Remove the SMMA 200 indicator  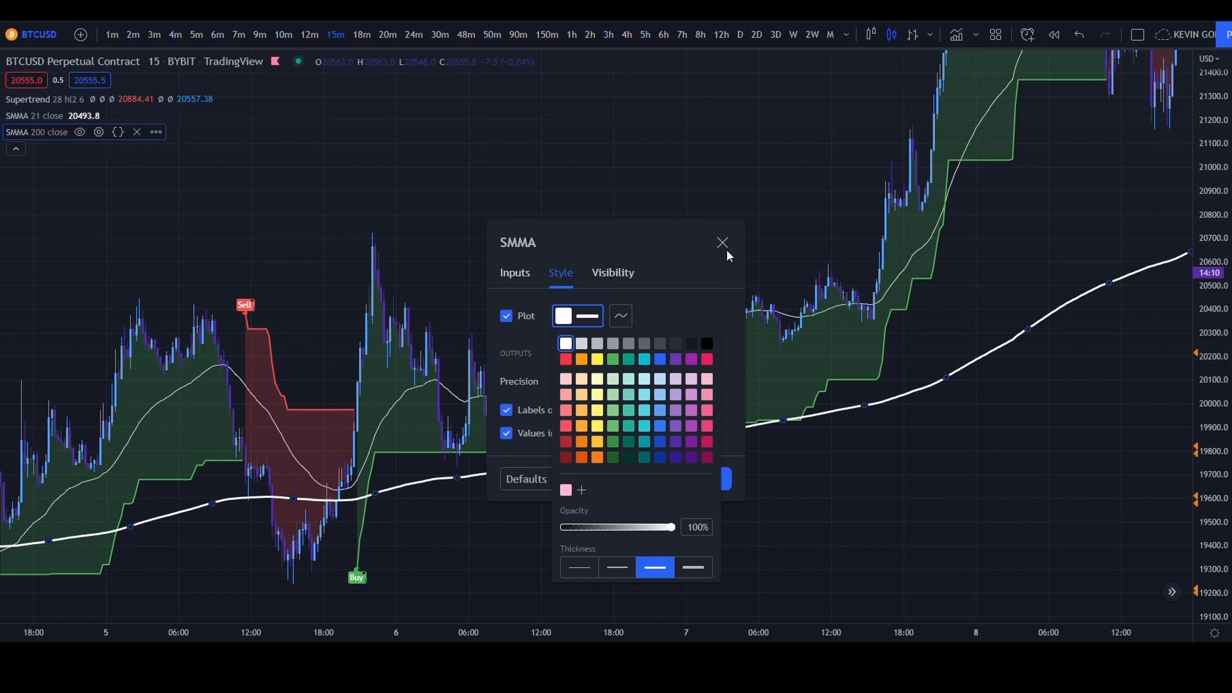pos(137,132)
